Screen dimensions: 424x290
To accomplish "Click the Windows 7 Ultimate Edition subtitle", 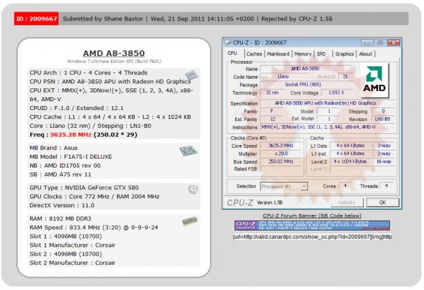I will click(114, 62).
